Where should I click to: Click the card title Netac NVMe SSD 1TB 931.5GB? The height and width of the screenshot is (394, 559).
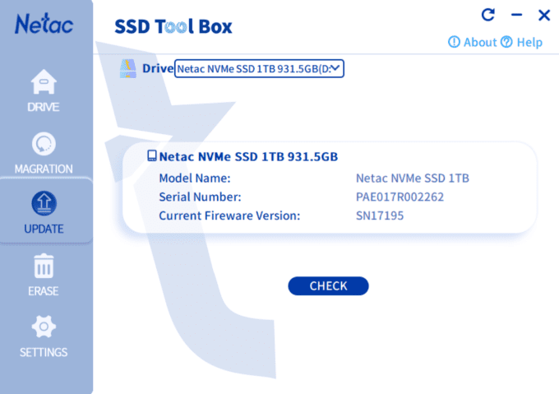pos(248,156)
